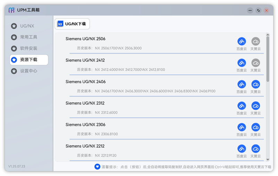Click the blue heart tip icon
Viewport: 278px width, 176px height.
tap(97, 167)
